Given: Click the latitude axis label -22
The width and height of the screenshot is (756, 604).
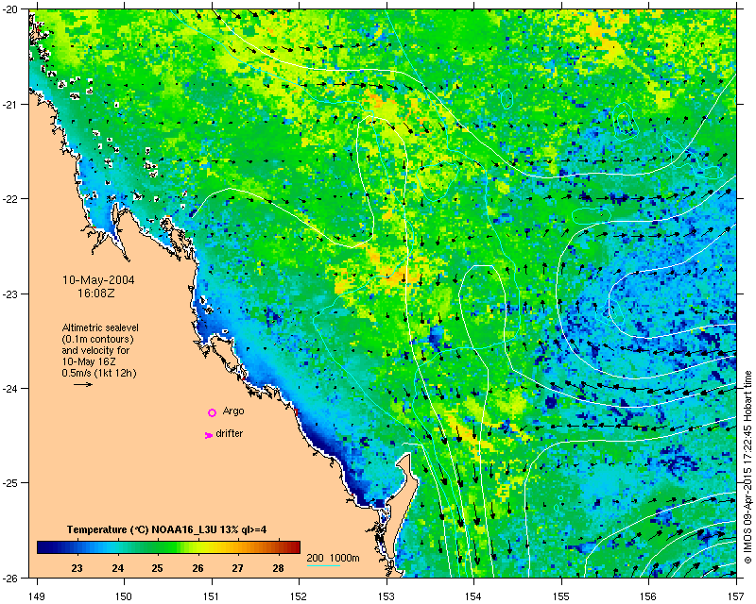Looking at the screenshot, I should pos(9,199).
